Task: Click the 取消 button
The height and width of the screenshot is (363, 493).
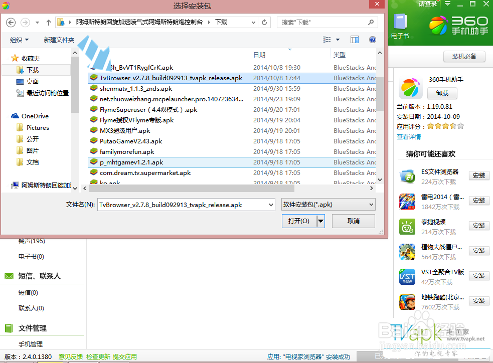Action: tap(354, 221)
